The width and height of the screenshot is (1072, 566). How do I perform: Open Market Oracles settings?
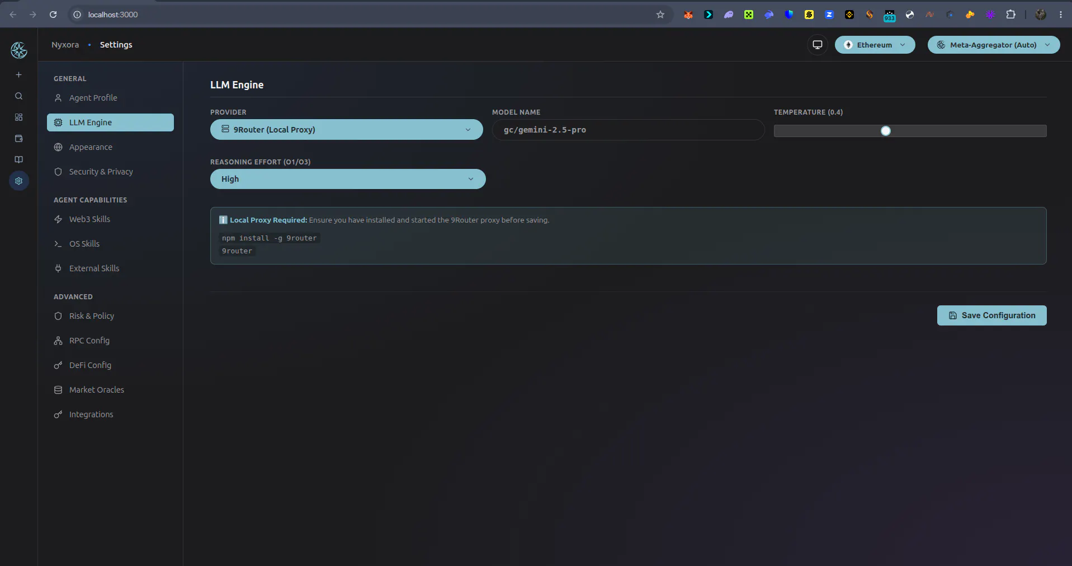coord(110,390)
